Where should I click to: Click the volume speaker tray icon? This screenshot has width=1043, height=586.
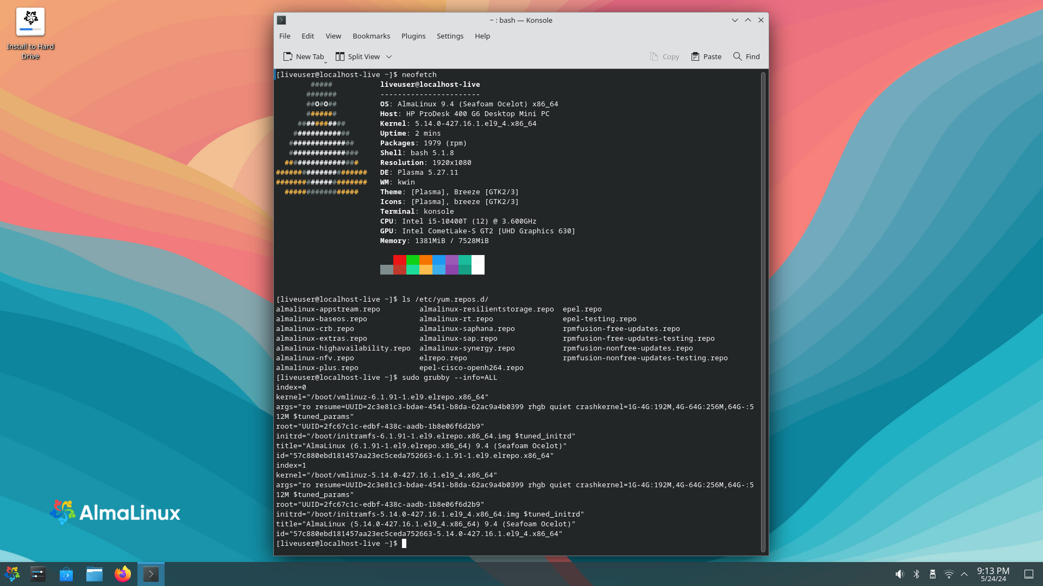click(x=900, y=574)
